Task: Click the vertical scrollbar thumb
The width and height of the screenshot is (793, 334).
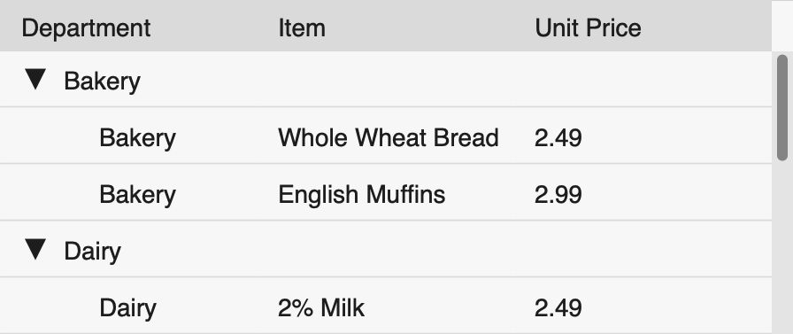Action: click(782, 108)
